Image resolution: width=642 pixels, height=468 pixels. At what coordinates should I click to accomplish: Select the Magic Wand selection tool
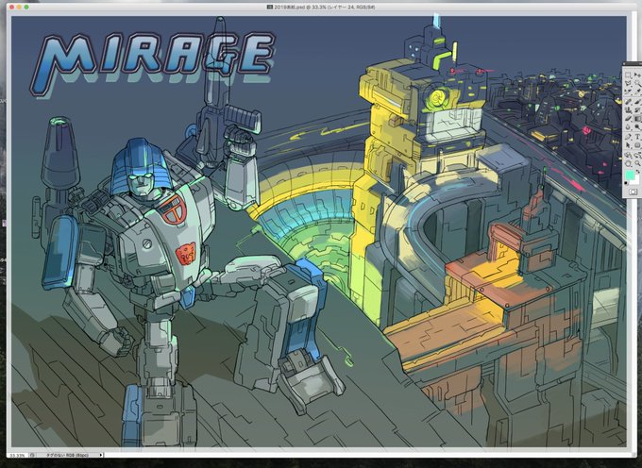[637, 83]
